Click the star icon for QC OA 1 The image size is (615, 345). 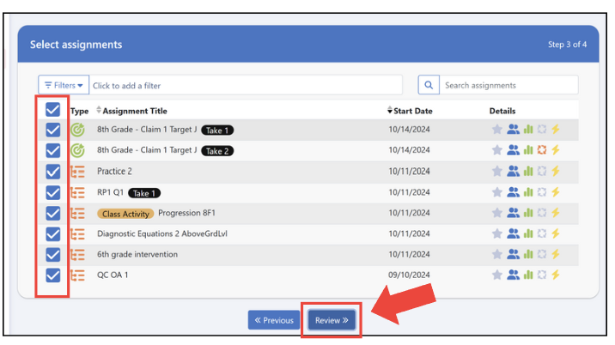(497, 275)
